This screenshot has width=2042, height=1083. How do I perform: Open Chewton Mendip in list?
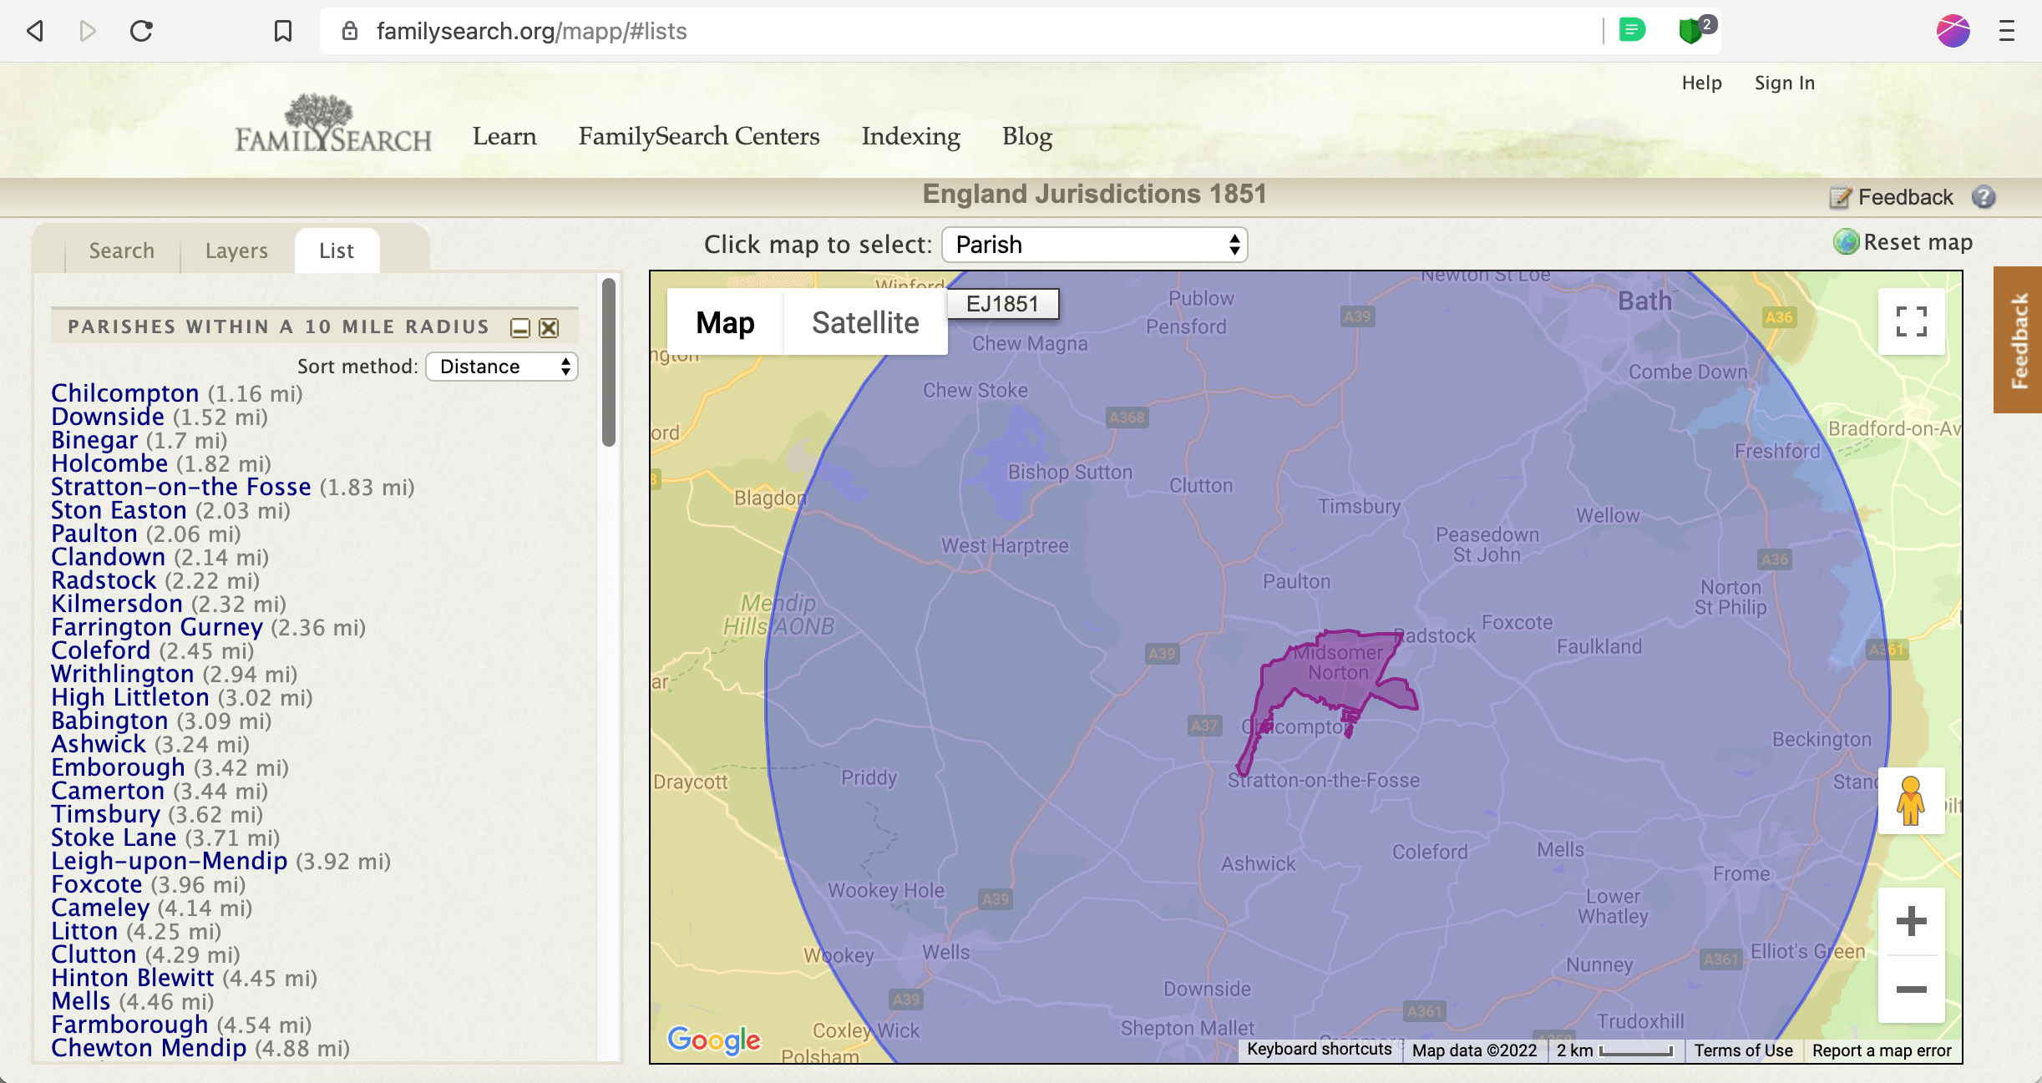[x=149, y=1047]
